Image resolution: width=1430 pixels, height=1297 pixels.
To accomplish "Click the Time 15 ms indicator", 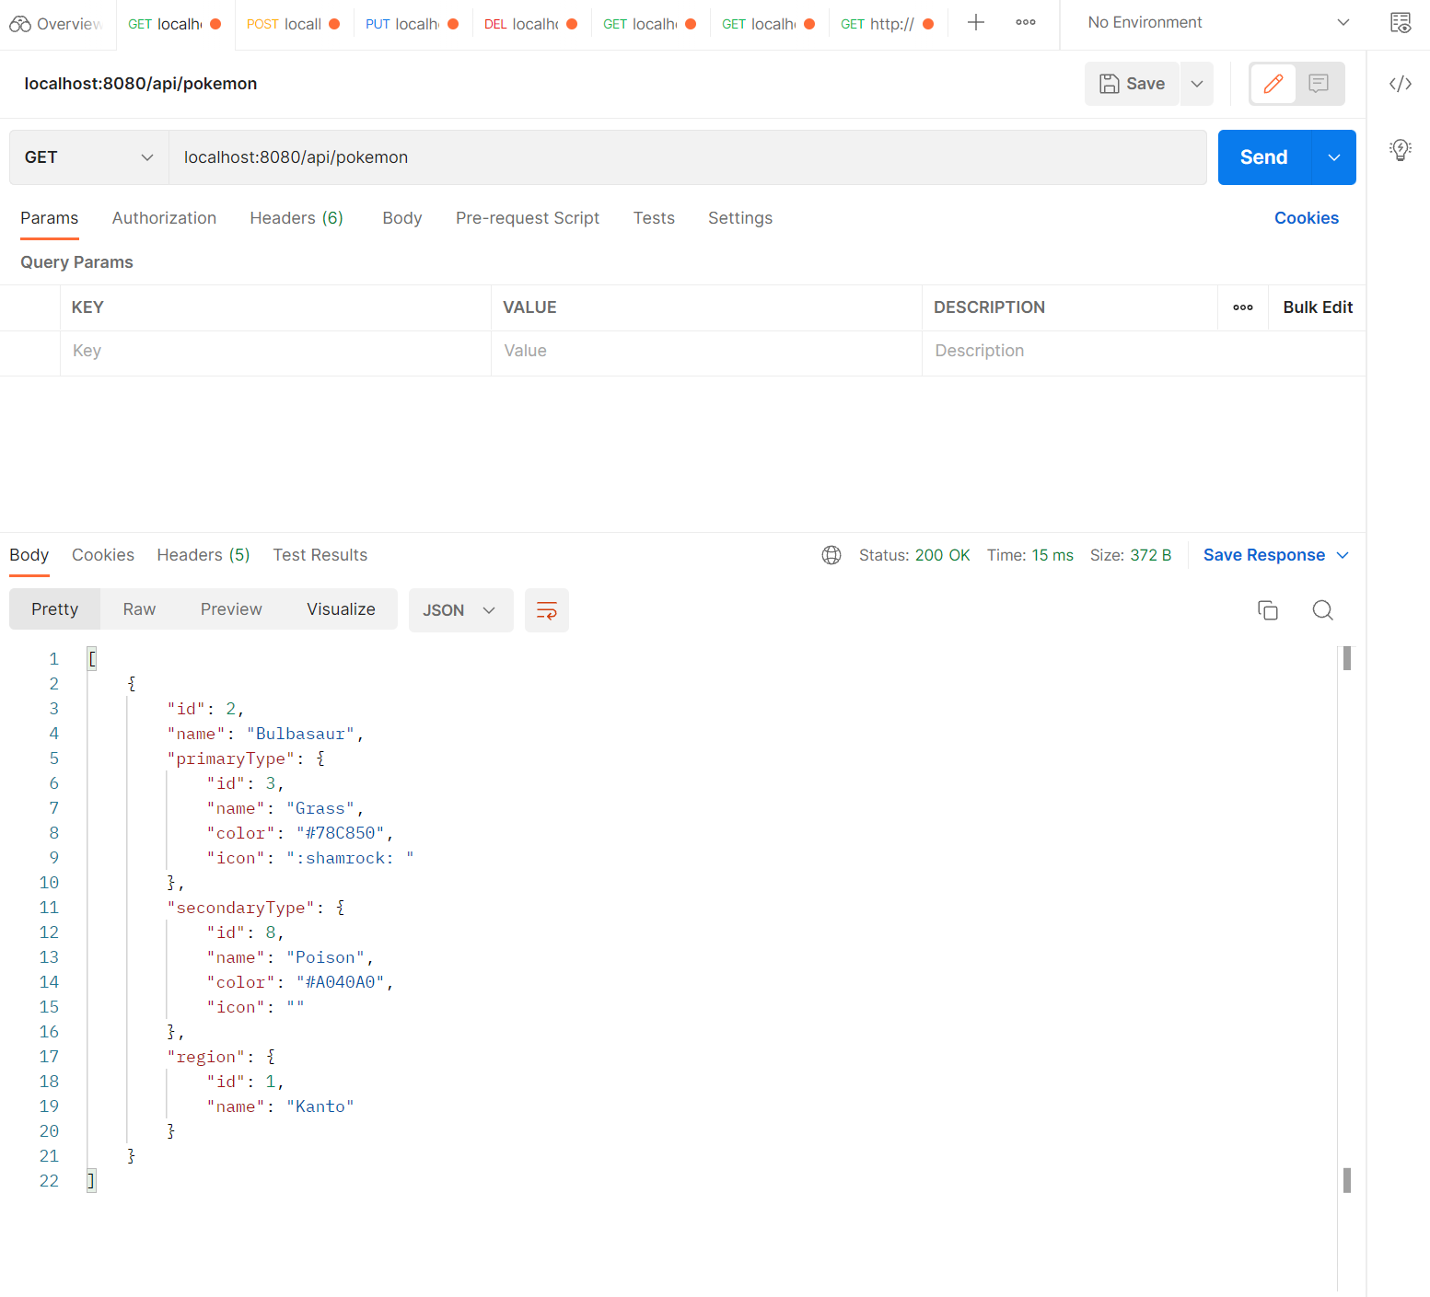I will click(x=1030, y=555).
